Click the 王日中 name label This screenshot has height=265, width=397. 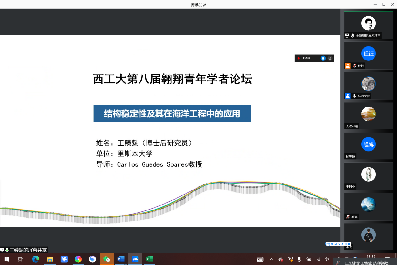click(x=350, y=187)
